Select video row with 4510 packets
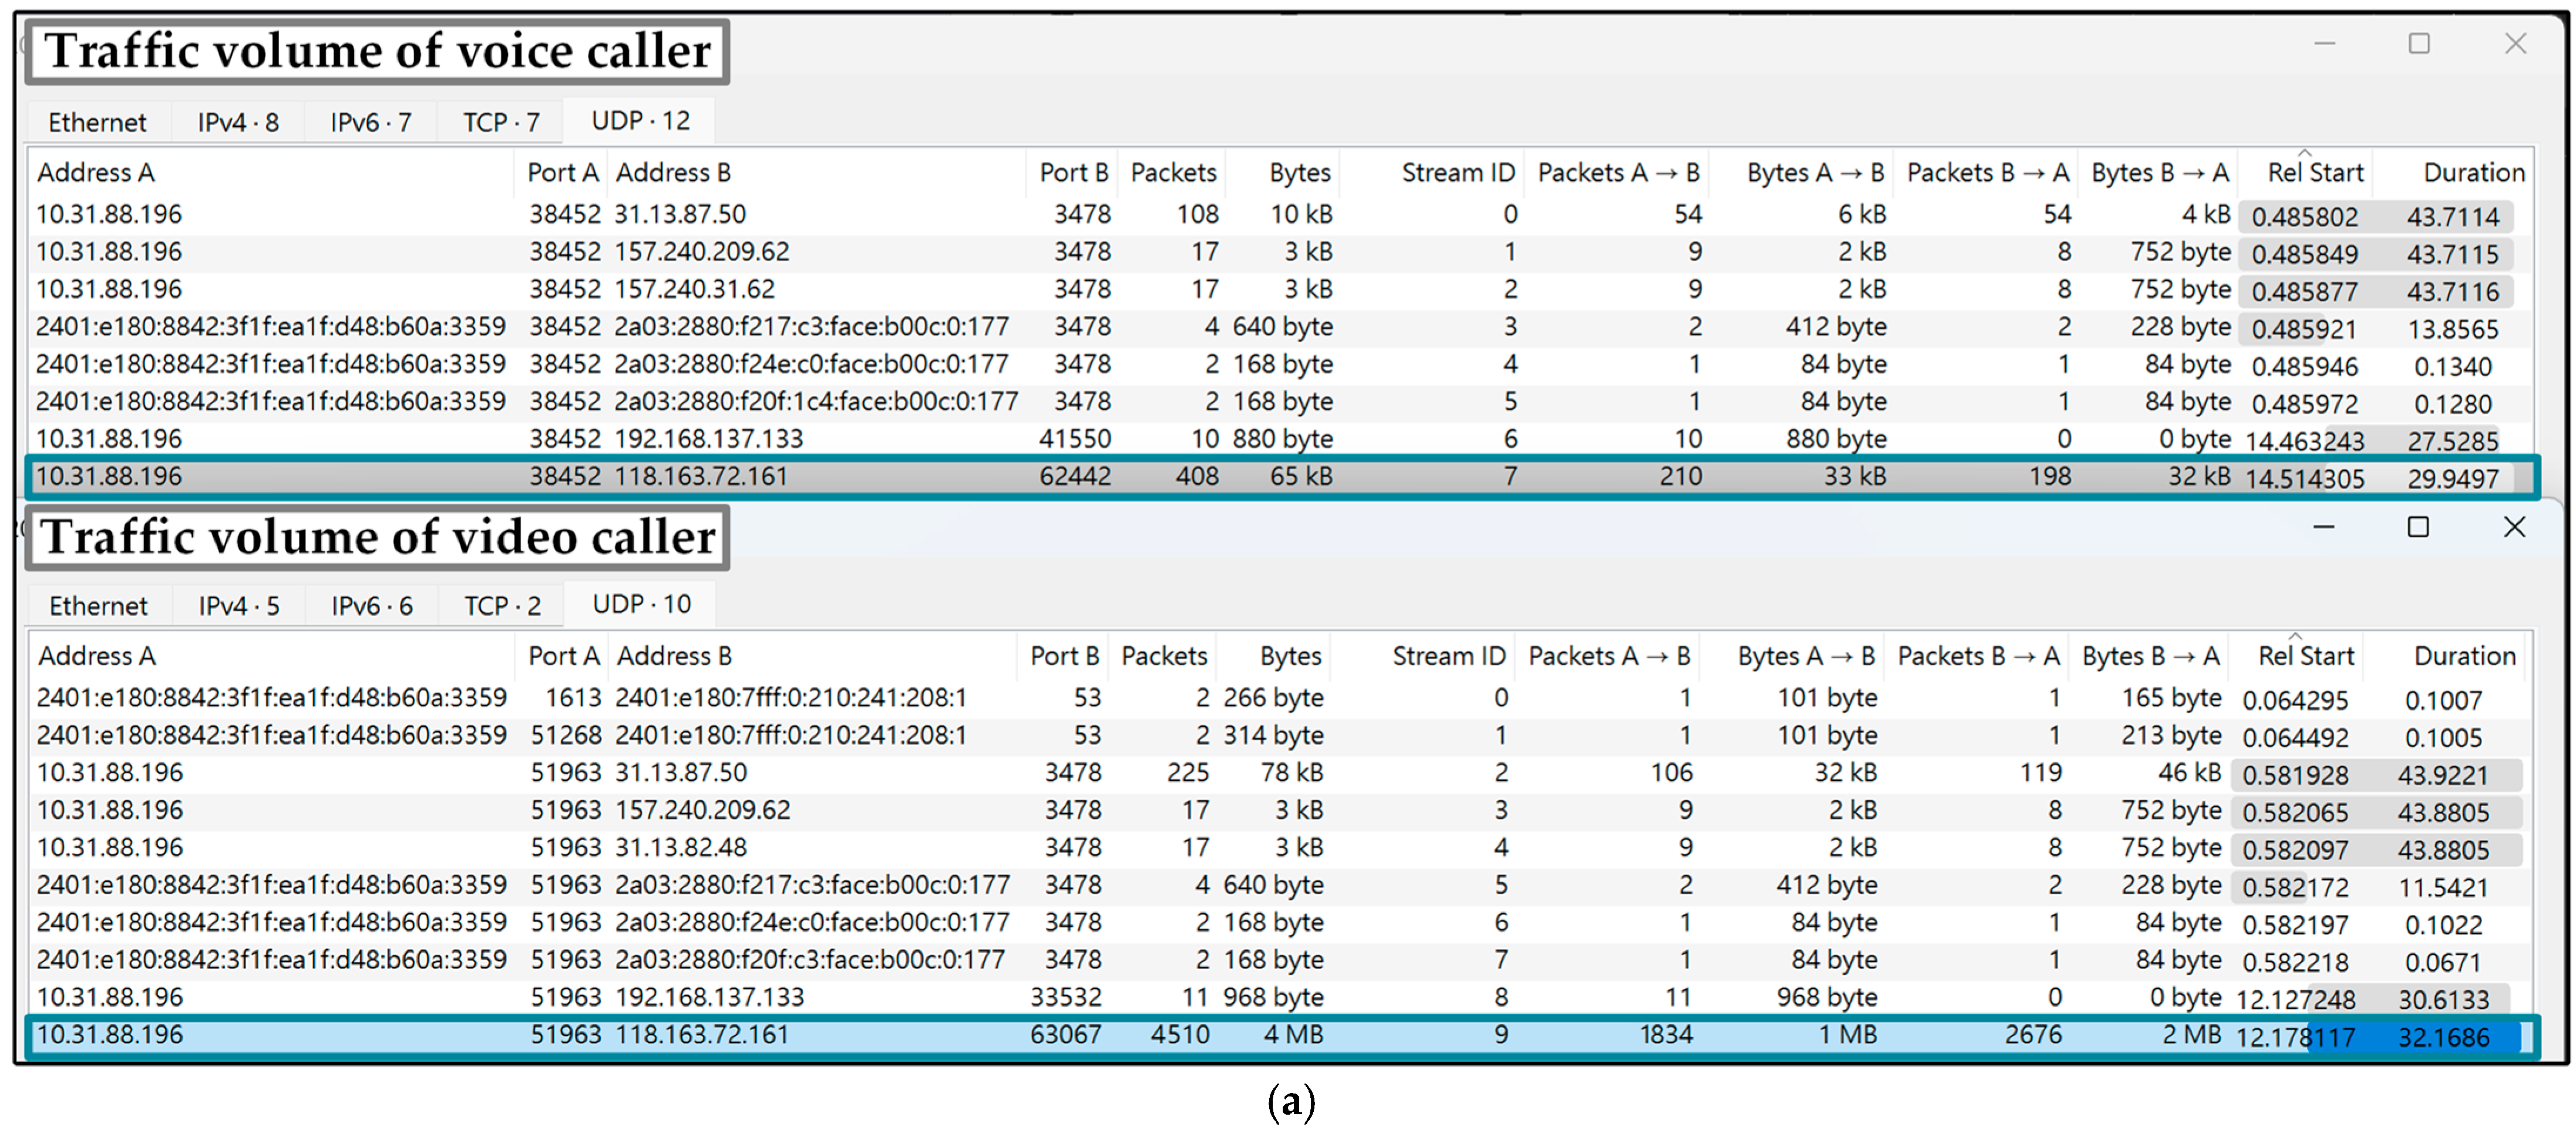 point(1179,1034)
